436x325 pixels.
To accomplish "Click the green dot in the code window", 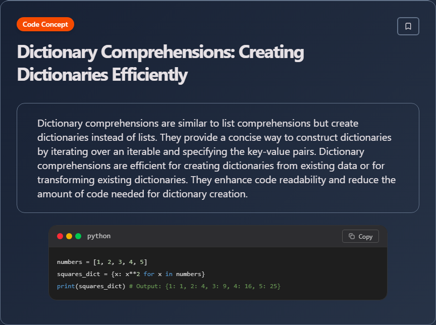I will (x=78, y=236).
